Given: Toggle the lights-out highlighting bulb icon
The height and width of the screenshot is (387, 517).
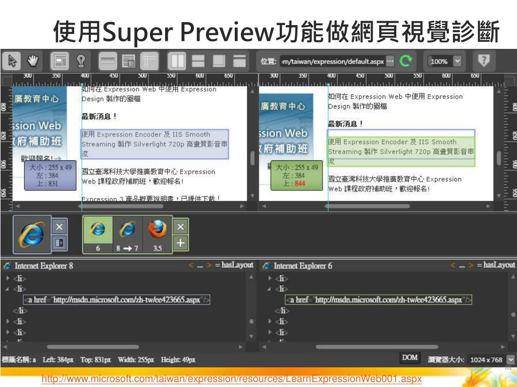Looking at the screenshot, I should [81, 61].
